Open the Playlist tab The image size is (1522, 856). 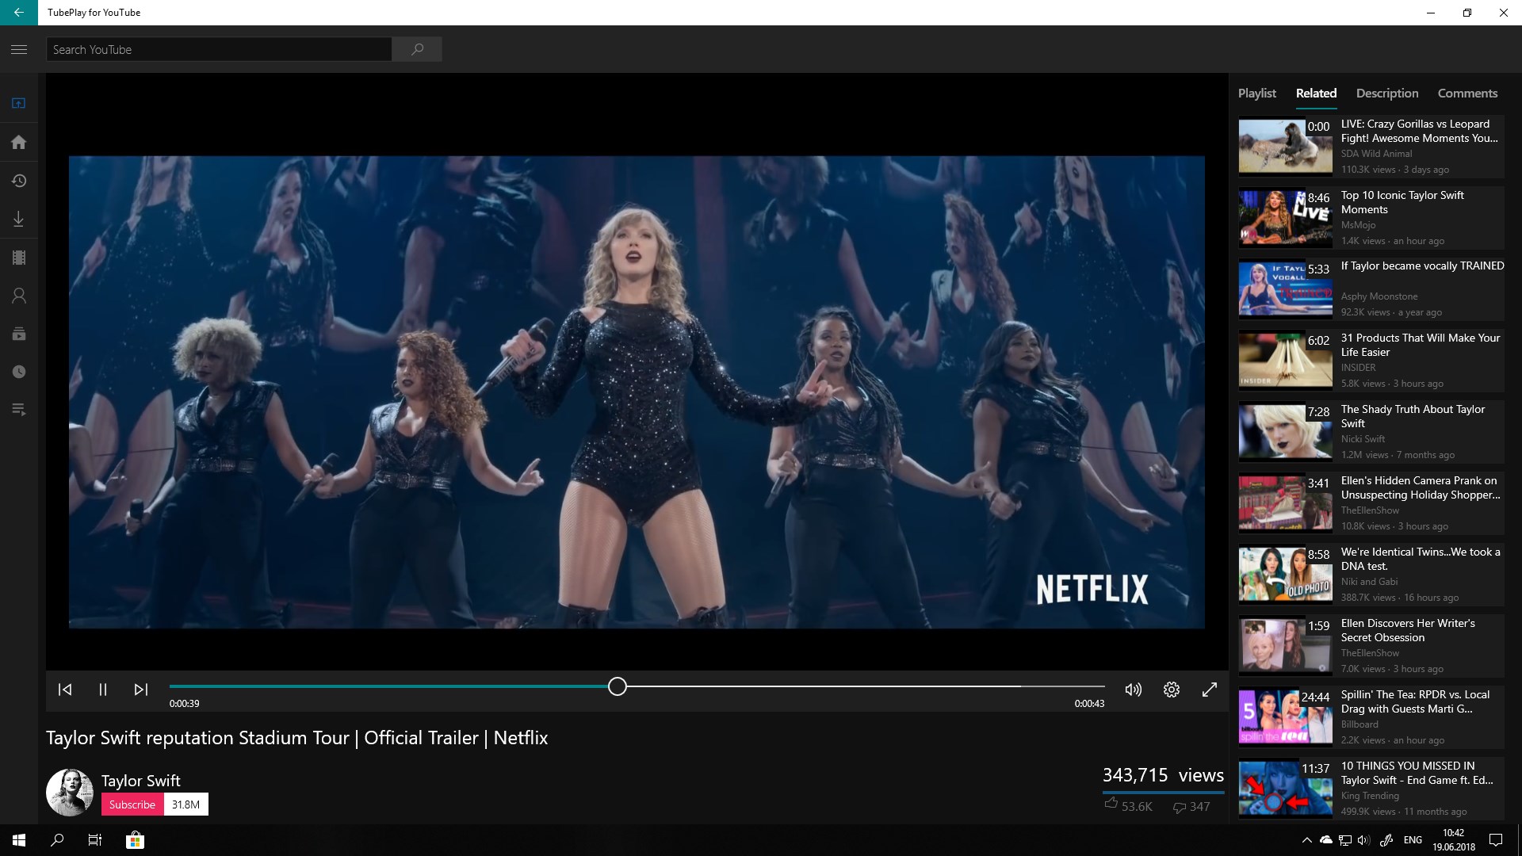click(x=1256, y=94)
